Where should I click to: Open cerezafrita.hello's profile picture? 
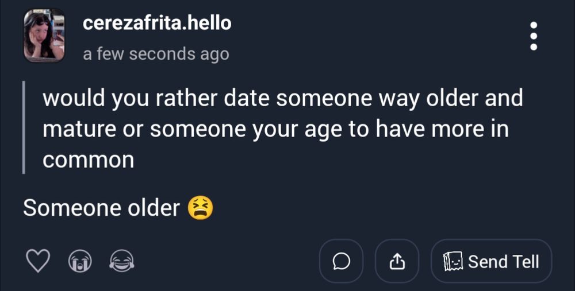(x=44, y=36)
